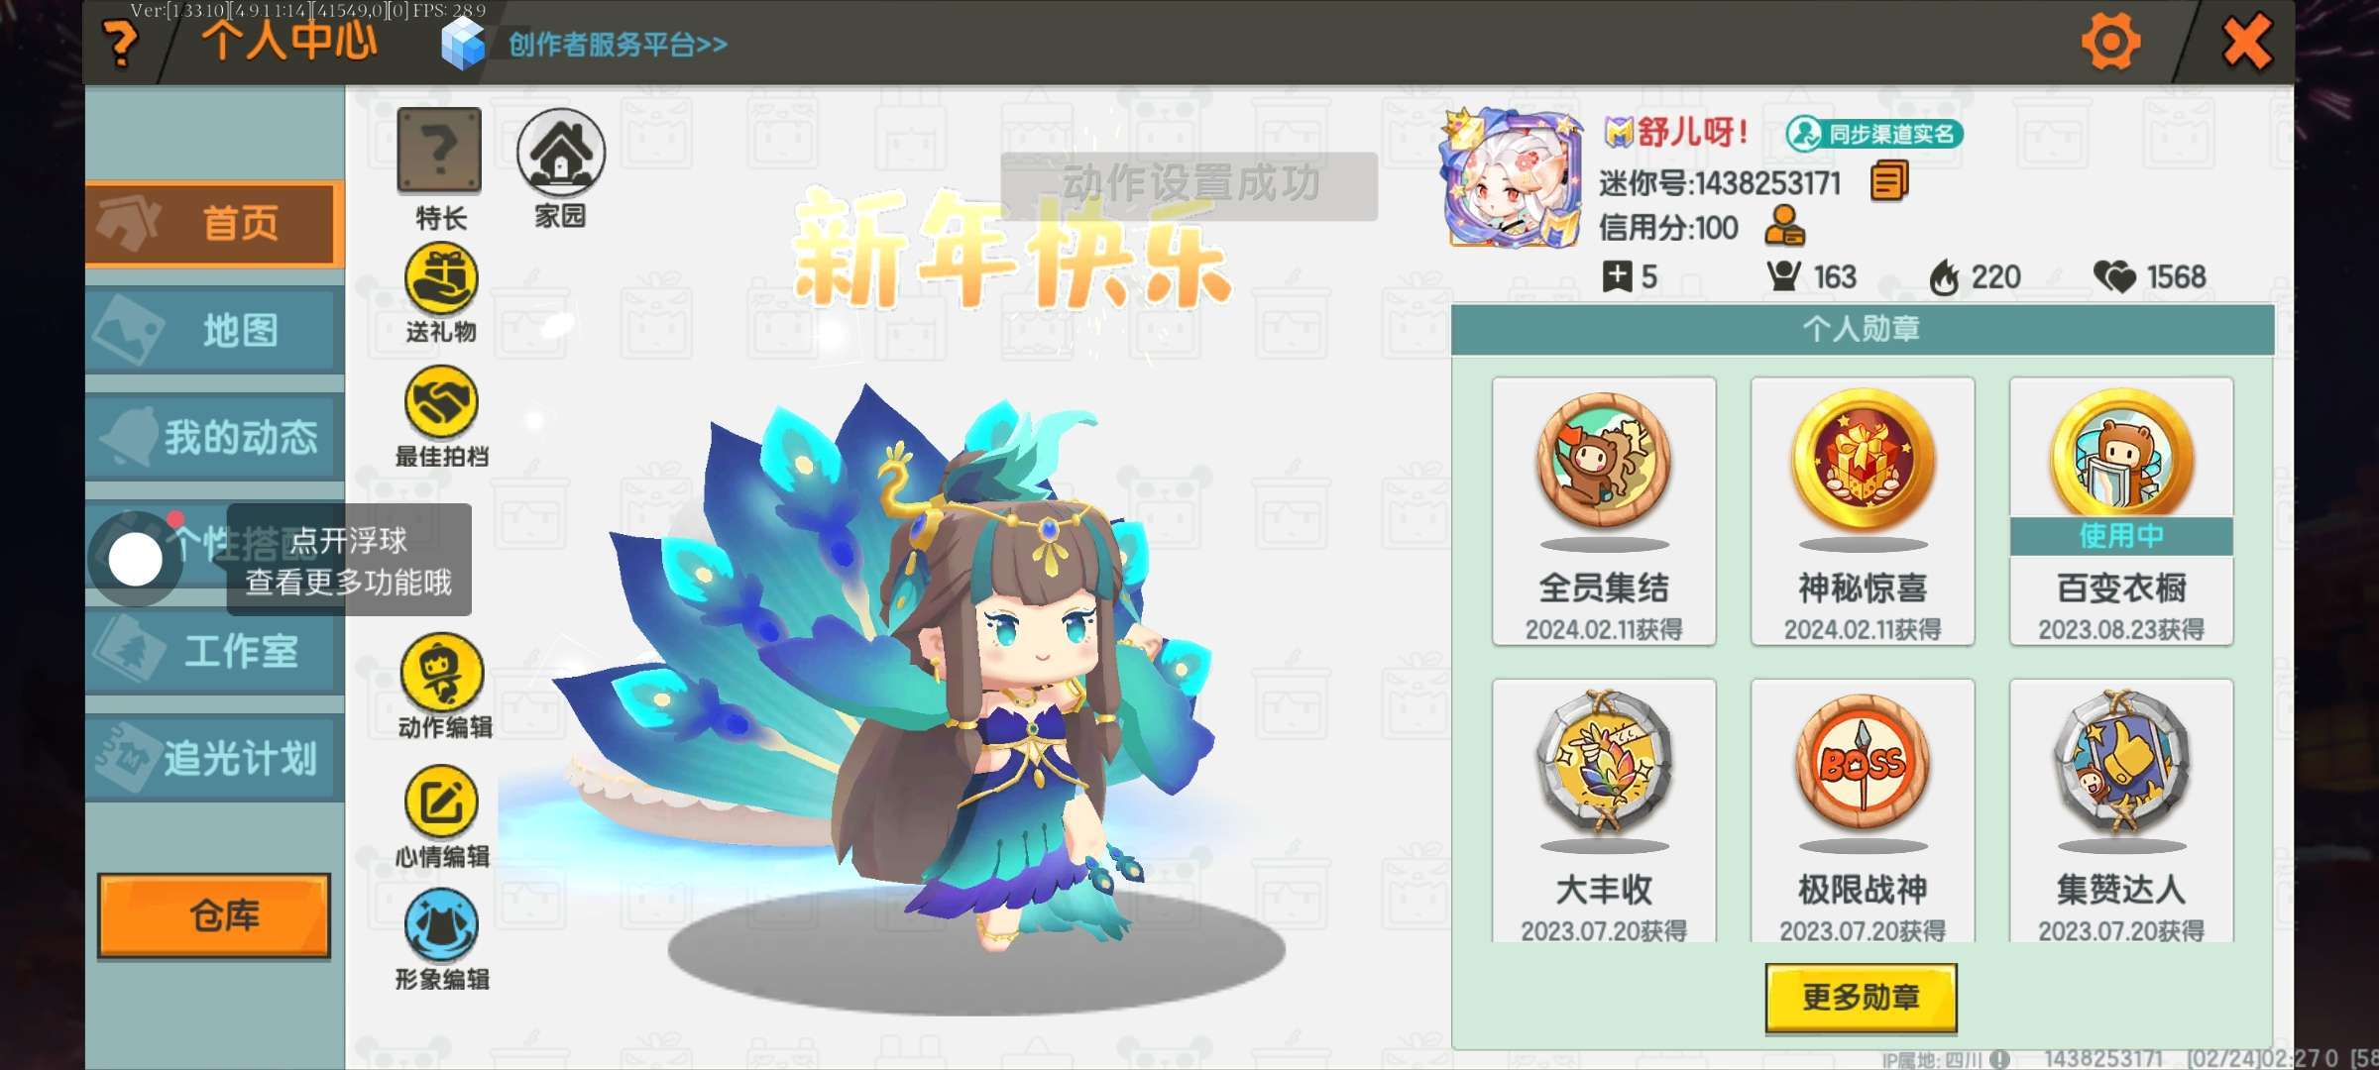Open the 最佳拍档 handshake icon
This screenshot has height=1070, width=2379.
(441, 402)
